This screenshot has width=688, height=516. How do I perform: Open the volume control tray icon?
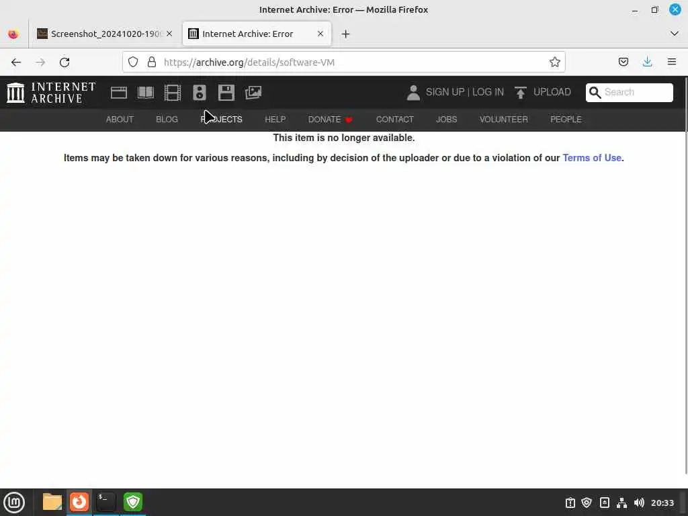tap(639, 503)
